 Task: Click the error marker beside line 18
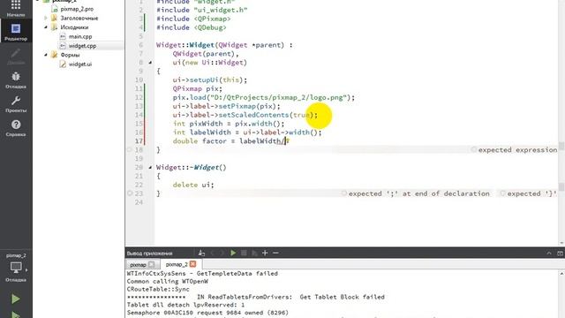click(x=130, y=149)
